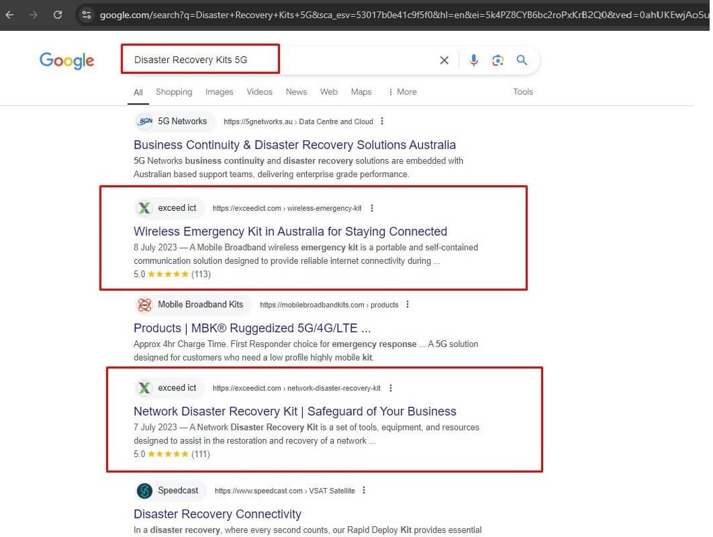Image resolution: width=713 pixels, height=537 pixels.
Task: Click mobilebroadbandkits.com products URL
Action: (x=329, y=305)
